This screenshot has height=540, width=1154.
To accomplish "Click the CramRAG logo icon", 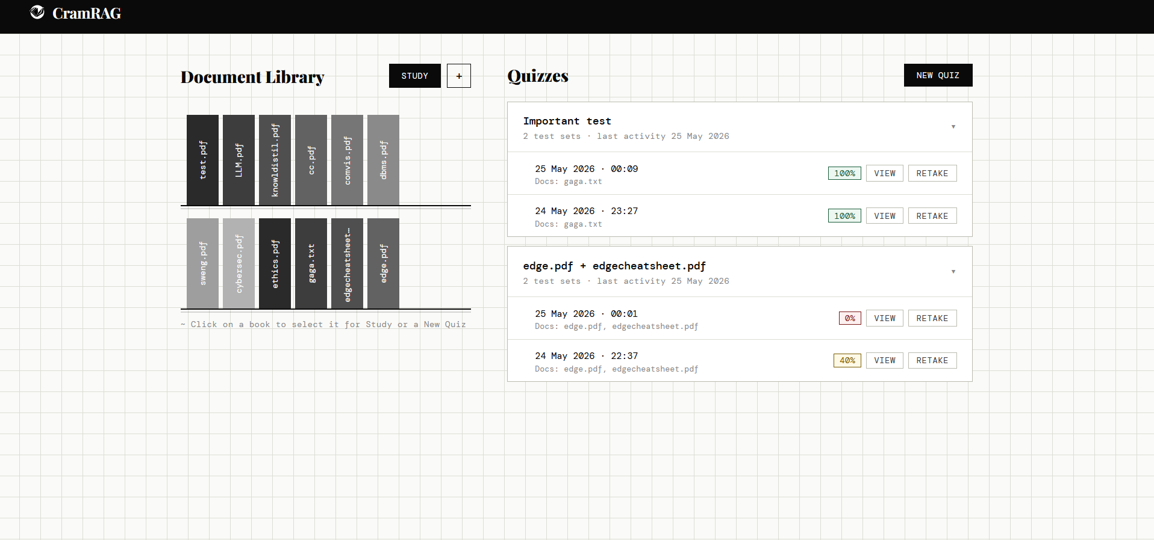I will (x=37, y=13).
